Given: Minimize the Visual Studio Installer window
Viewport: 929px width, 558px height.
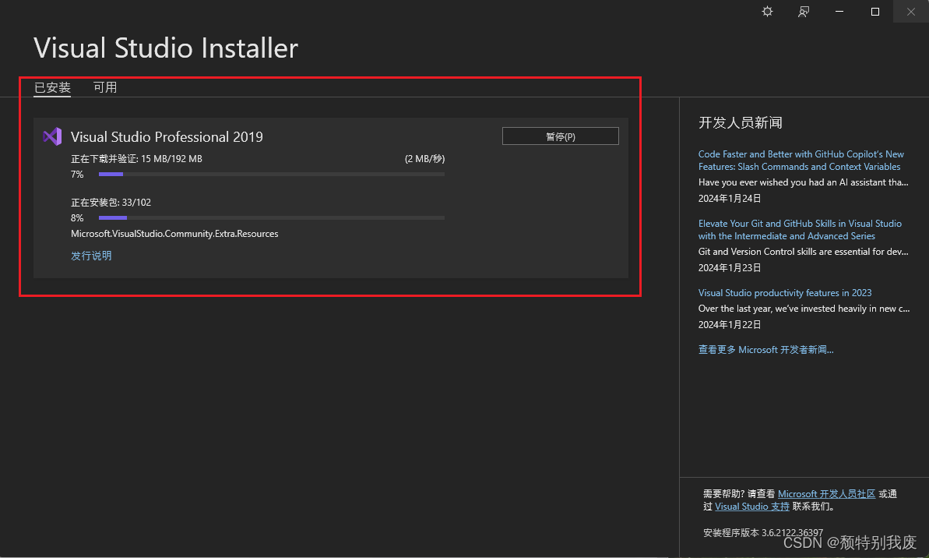Looking at the screenshot, I should (x=839, y=12).
